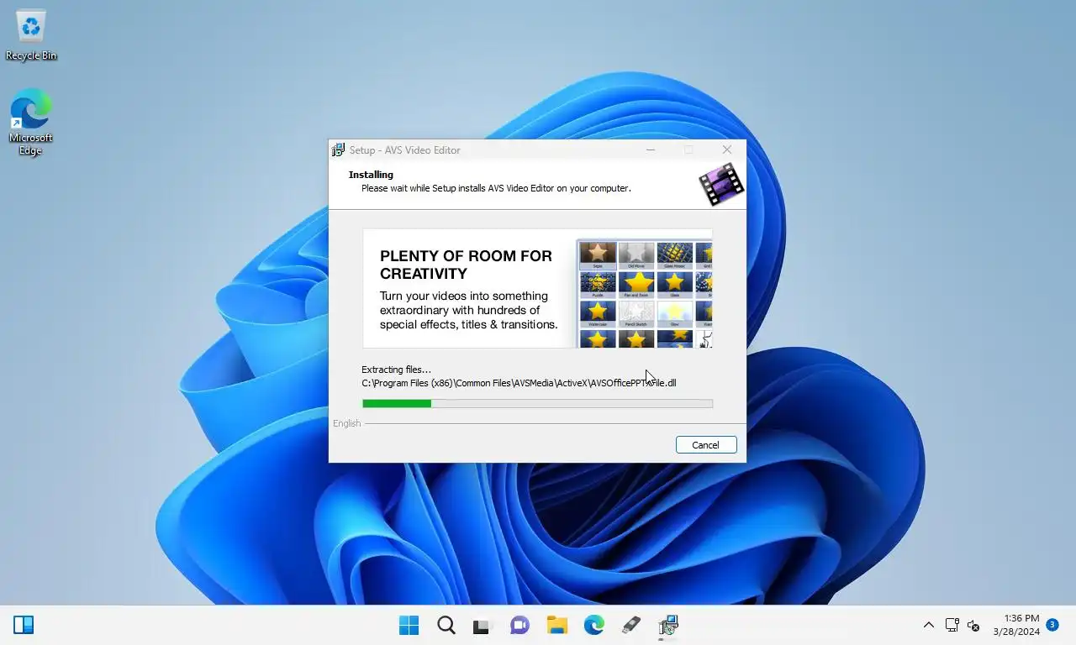This screenshot has width=1076, height=645.
Task: Click the "Installing" heading in setup
Action: pos(371,175)
